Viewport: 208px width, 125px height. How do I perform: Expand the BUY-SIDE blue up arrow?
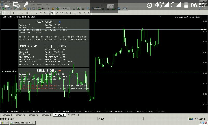tap(60, 22)
